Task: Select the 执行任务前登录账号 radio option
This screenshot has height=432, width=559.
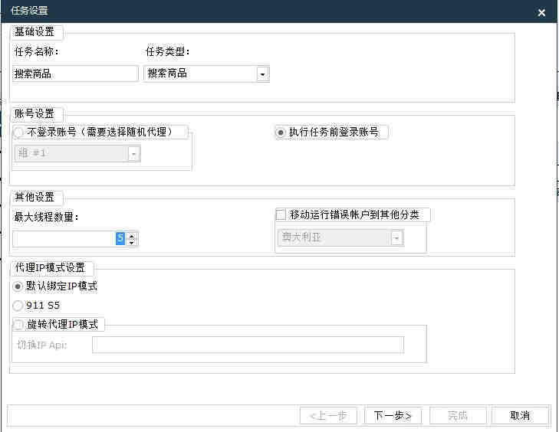Action: [281, 132]
